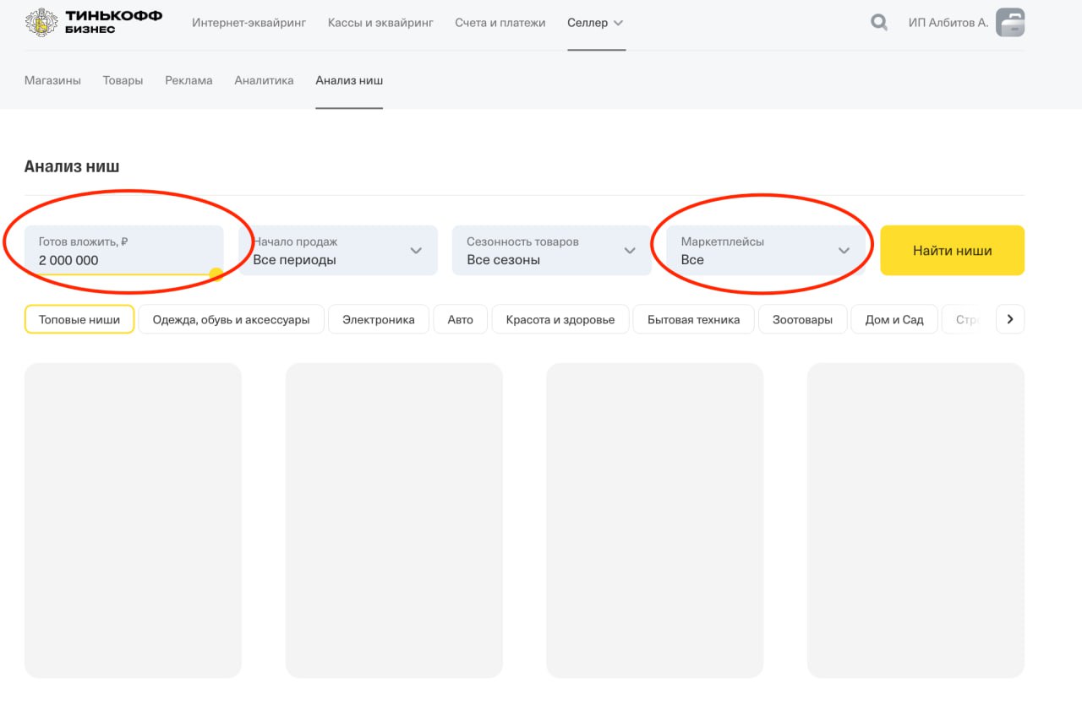Screen dimensions: 1082x705
Task: Click the Найти ниши button
Action: (953, 250)
